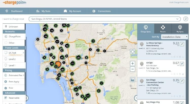
Task: Click the 8011 University Ave address
Action: click(155, 48)
